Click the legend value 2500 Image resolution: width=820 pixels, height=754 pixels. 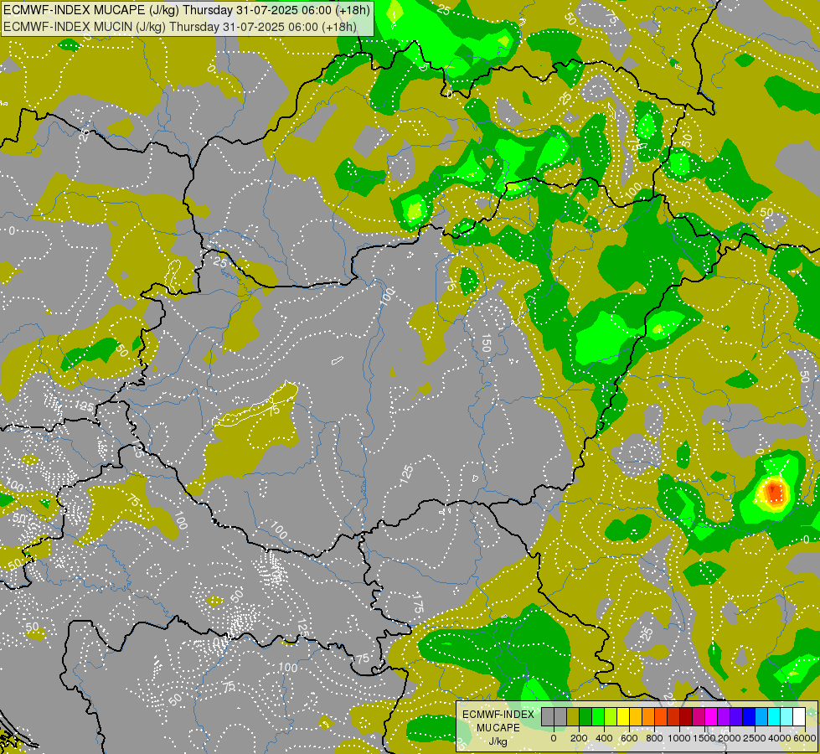tap(756, 738)
